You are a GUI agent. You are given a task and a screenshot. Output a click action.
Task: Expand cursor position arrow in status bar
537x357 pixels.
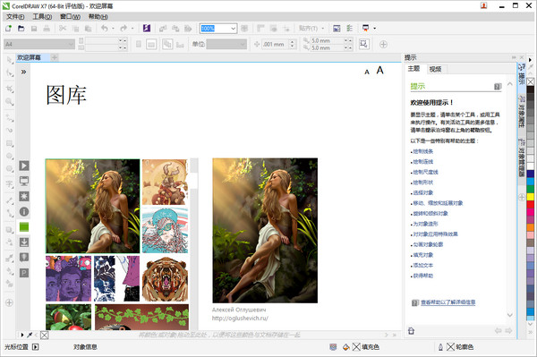(35, 347)
